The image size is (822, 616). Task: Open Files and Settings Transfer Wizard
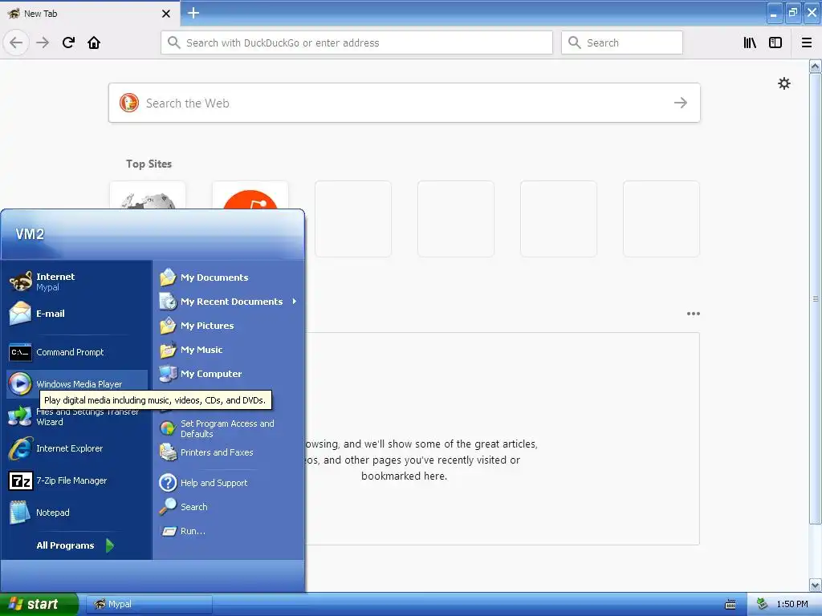(x=76, y=416)
